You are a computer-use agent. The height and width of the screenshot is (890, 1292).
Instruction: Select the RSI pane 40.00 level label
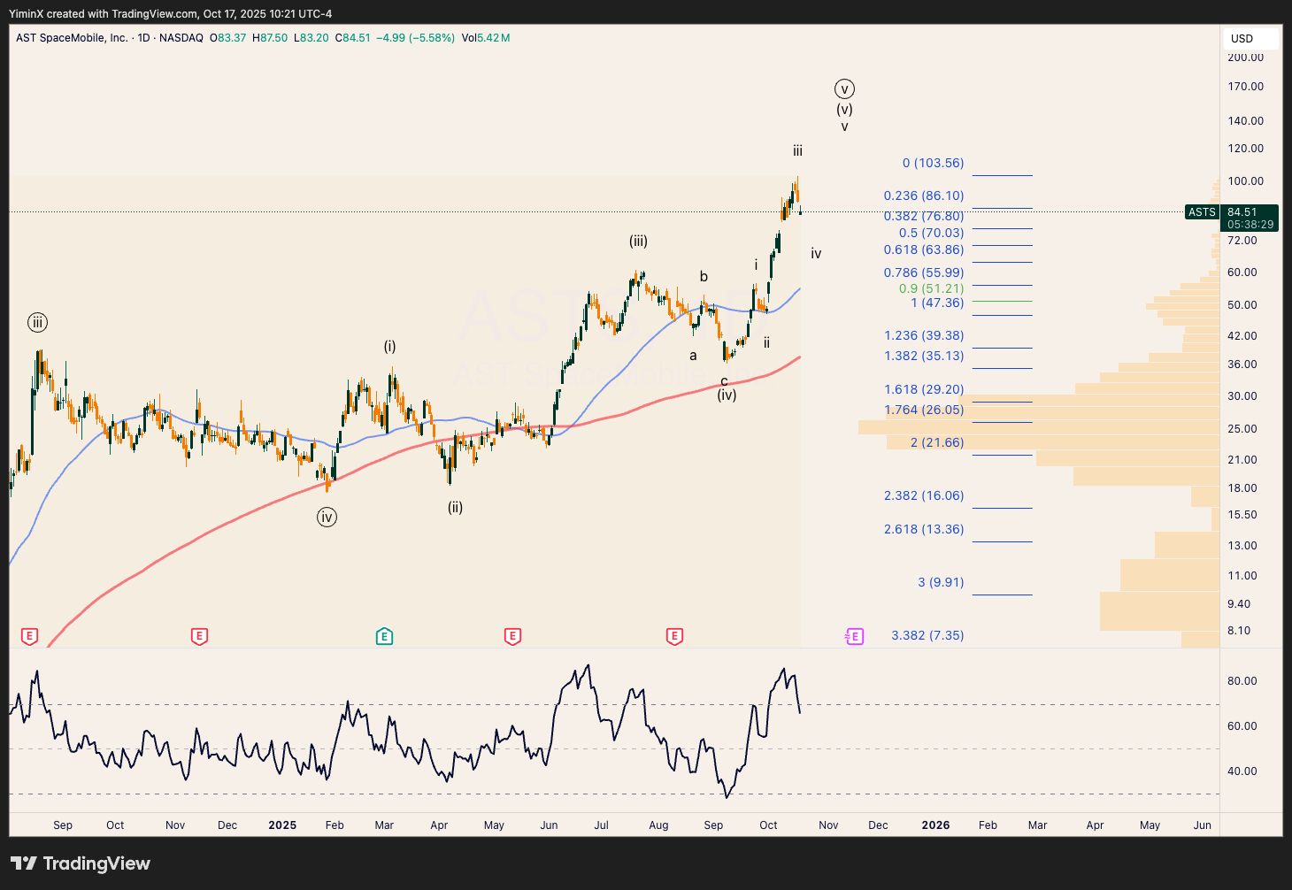pyautogui.click(x=1242, y=771)
